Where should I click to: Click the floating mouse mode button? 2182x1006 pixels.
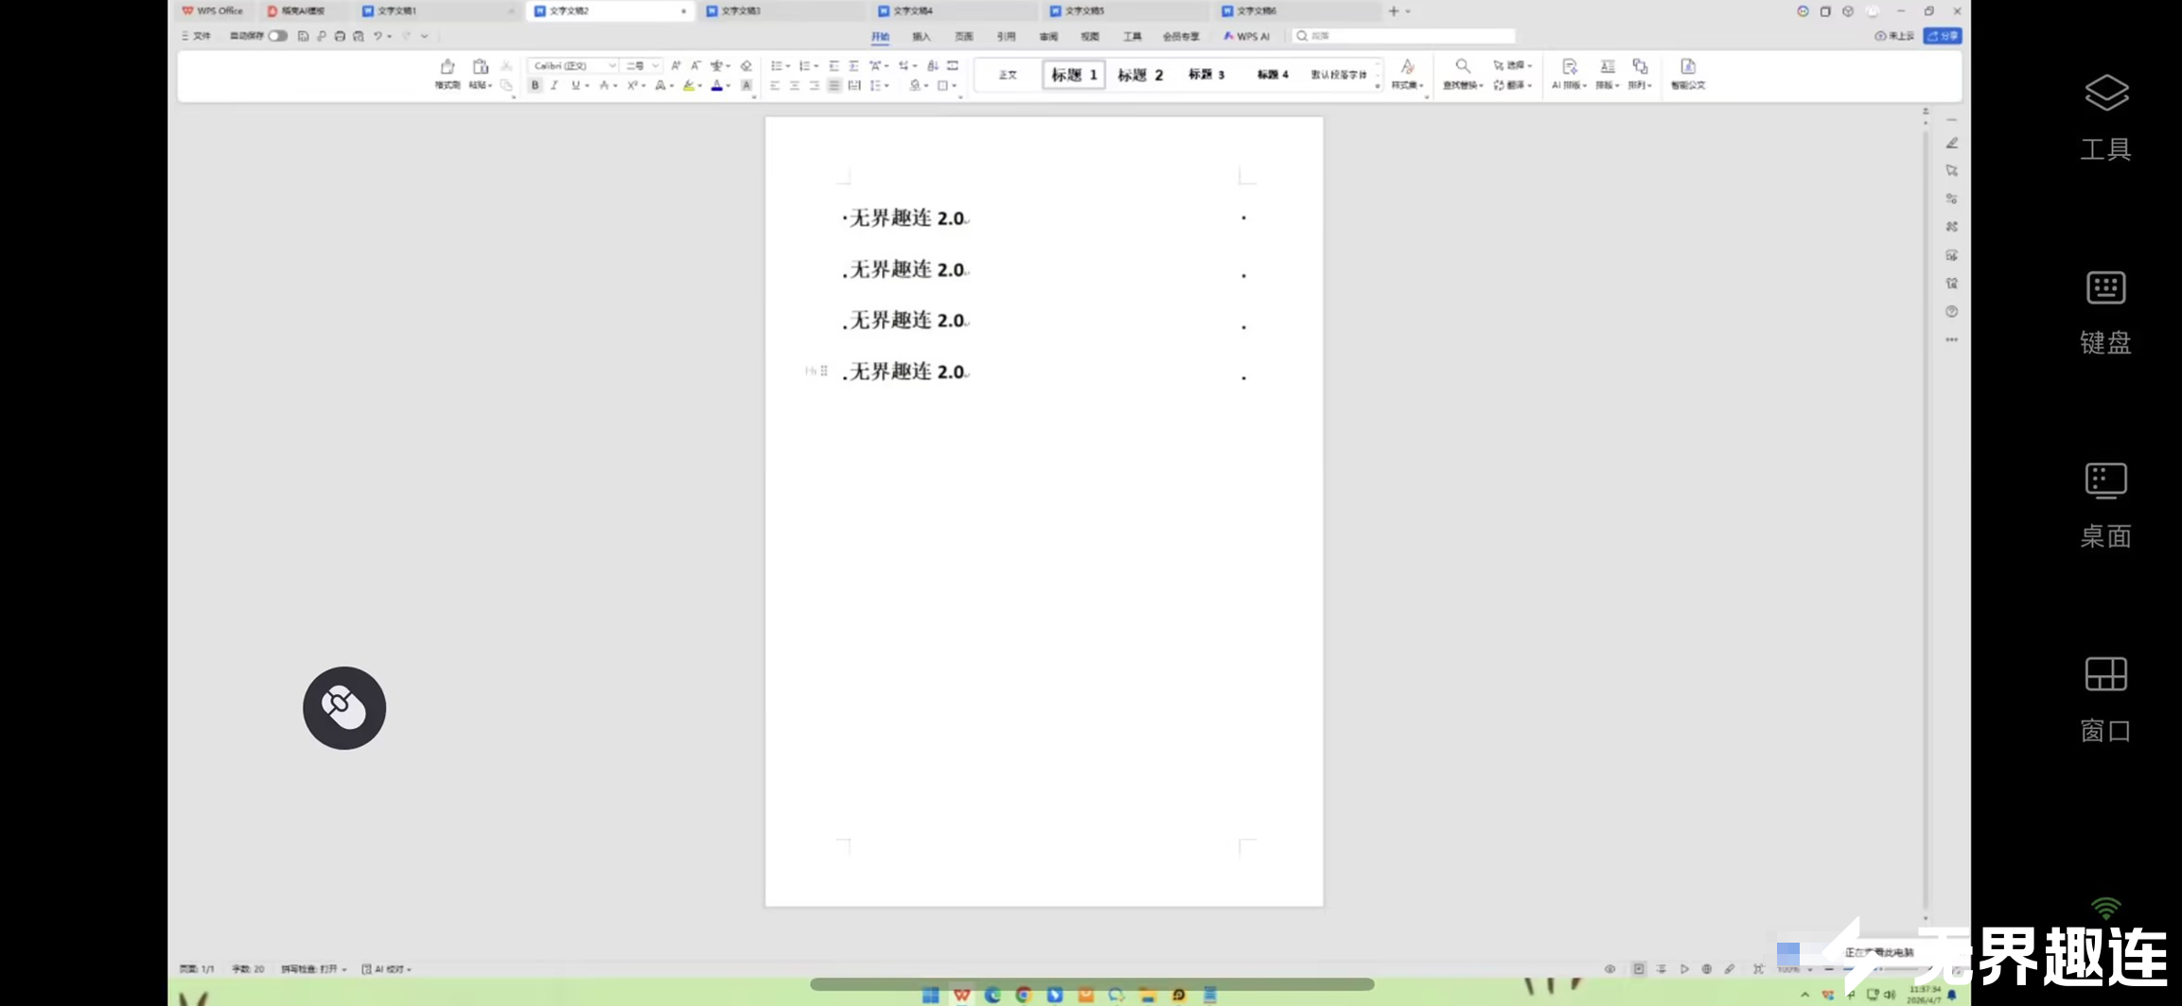point(344,707)
